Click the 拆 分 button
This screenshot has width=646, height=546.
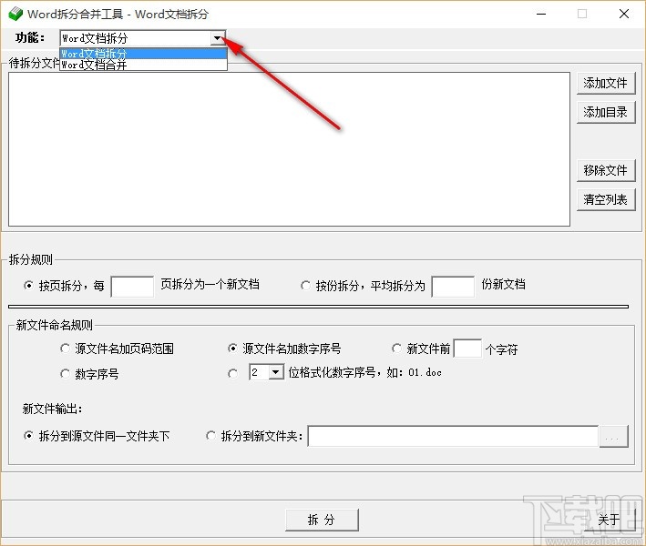[322, 520]
